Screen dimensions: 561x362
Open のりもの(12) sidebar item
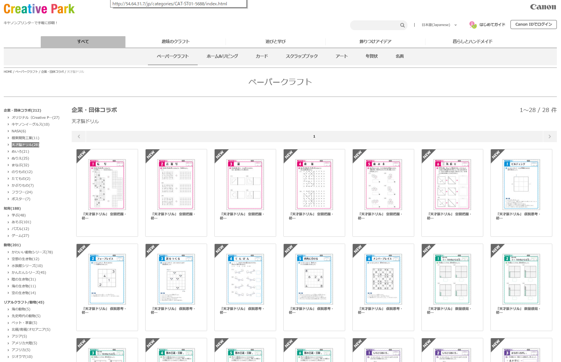pos(22,172)
